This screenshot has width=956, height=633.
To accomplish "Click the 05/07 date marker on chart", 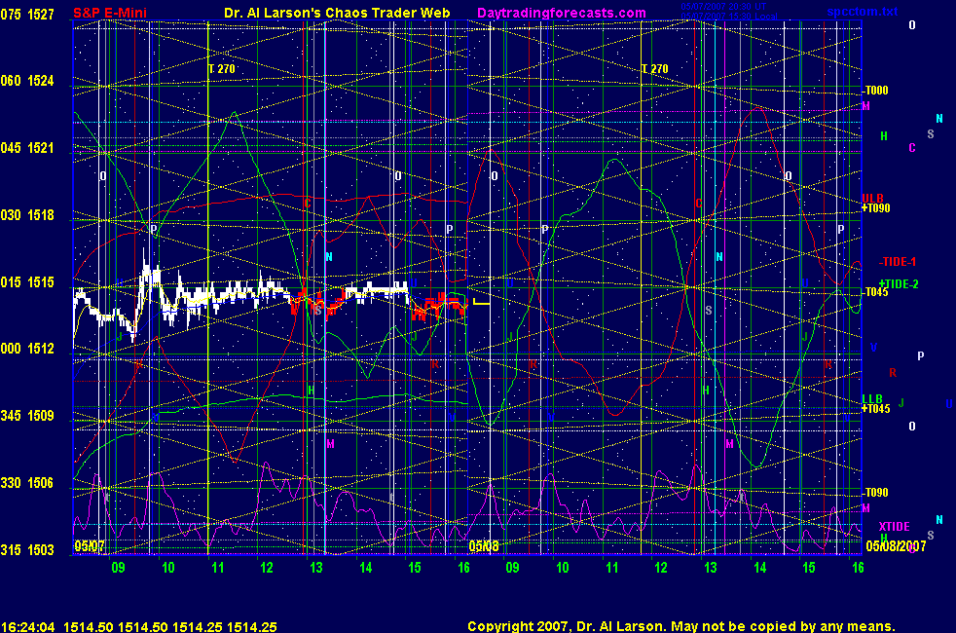I will (90, 545).
